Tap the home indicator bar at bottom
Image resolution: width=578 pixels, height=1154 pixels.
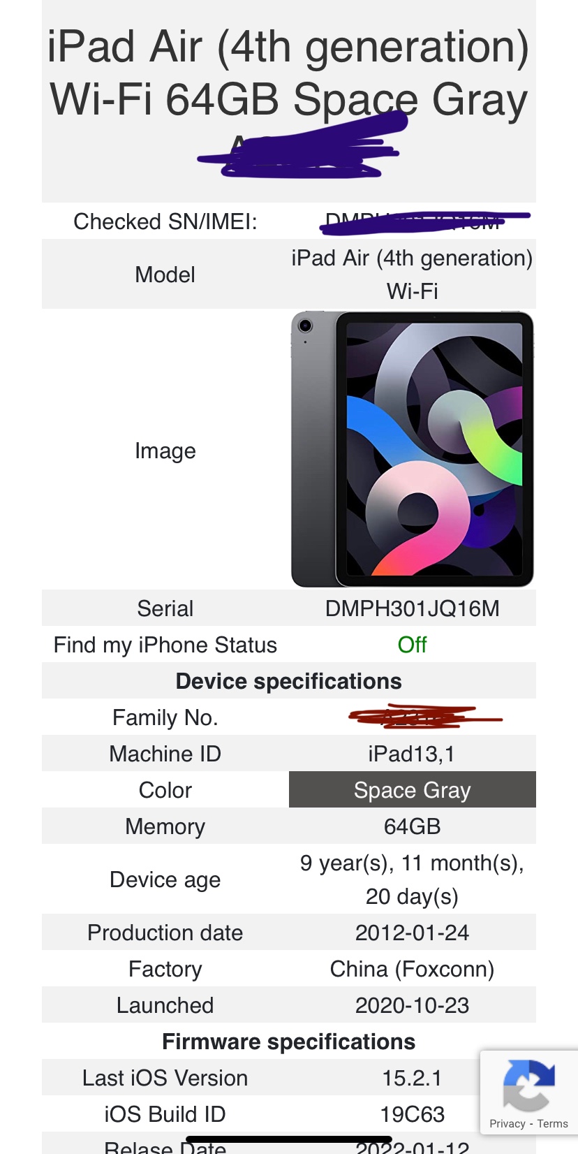click(289, 1138)
